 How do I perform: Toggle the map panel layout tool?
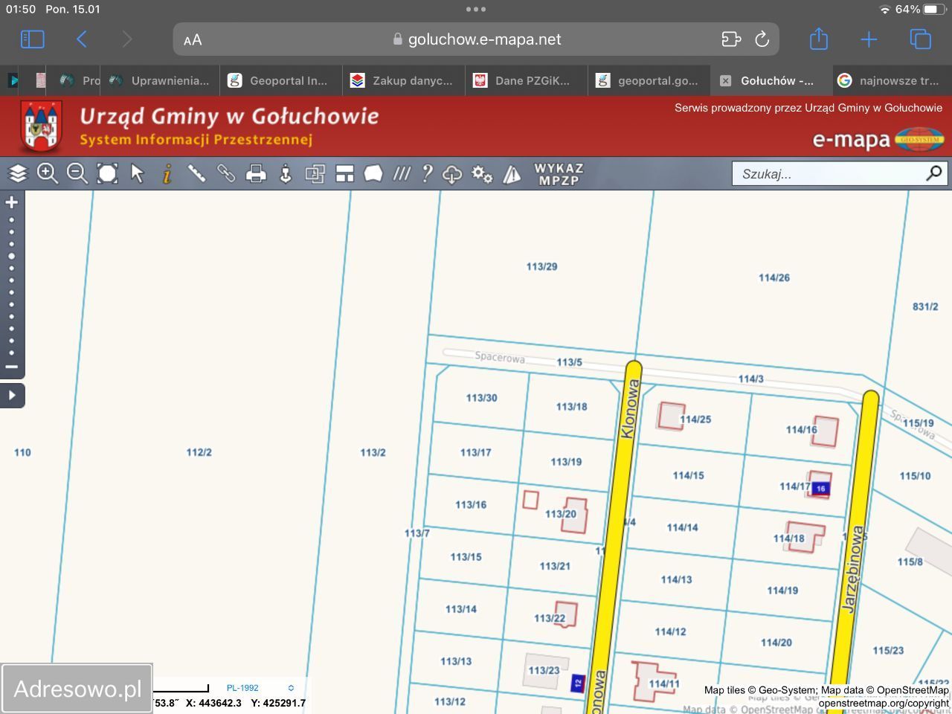tap(344, 174)
